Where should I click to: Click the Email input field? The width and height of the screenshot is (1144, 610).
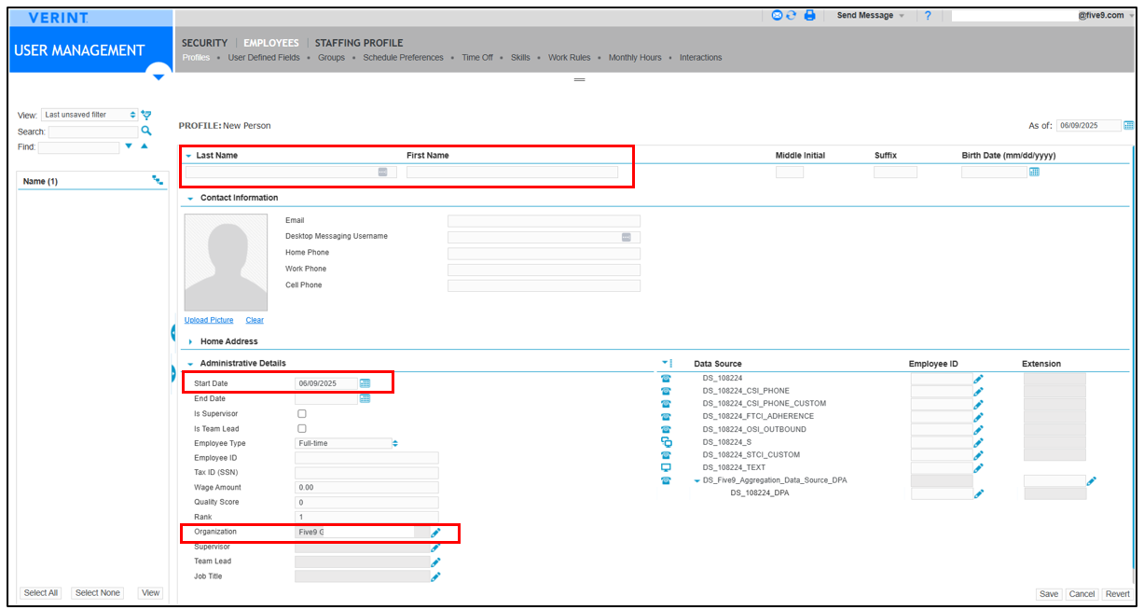[x=544, y=221]
